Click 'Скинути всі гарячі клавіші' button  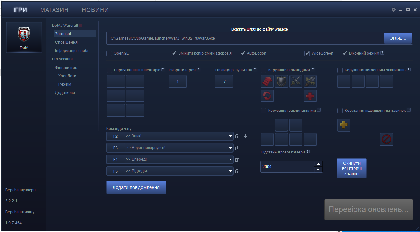pos(352,168)
